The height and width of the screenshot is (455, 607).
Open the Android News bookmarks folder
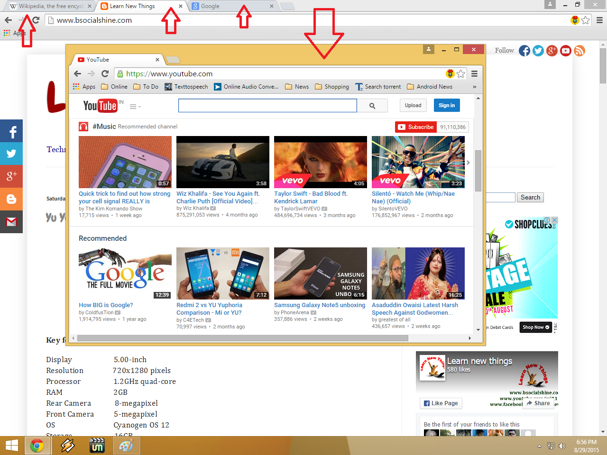point(430,87)
